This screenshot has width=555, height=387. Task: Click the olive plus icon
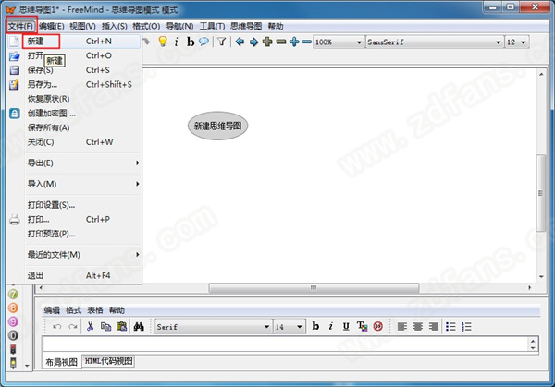point(267,42)
